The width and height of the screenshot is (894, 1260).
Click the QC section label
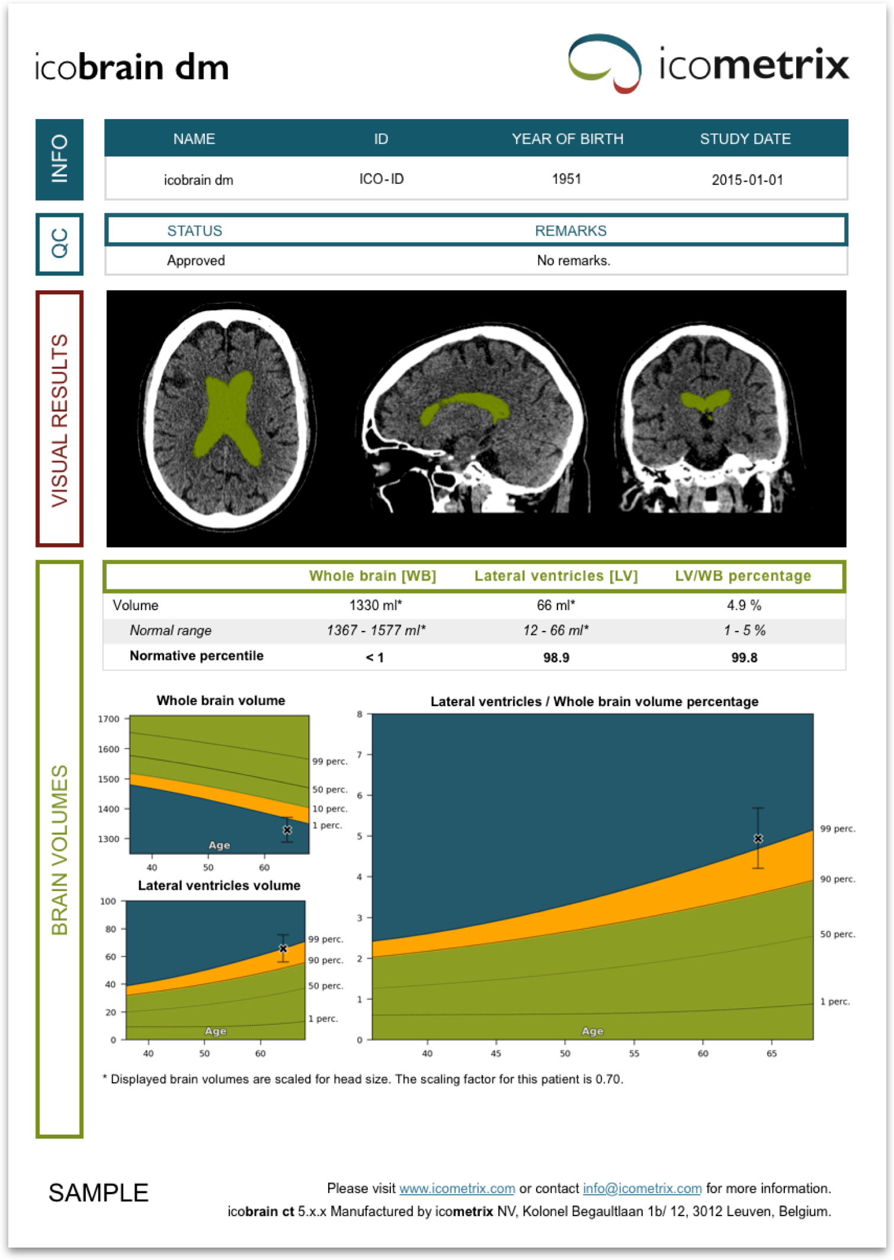click(x=59, y=244)
